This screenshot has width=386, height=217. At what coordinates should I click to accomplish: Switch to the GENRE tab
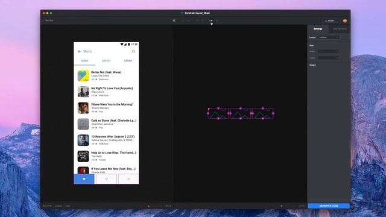pos(128,61)
